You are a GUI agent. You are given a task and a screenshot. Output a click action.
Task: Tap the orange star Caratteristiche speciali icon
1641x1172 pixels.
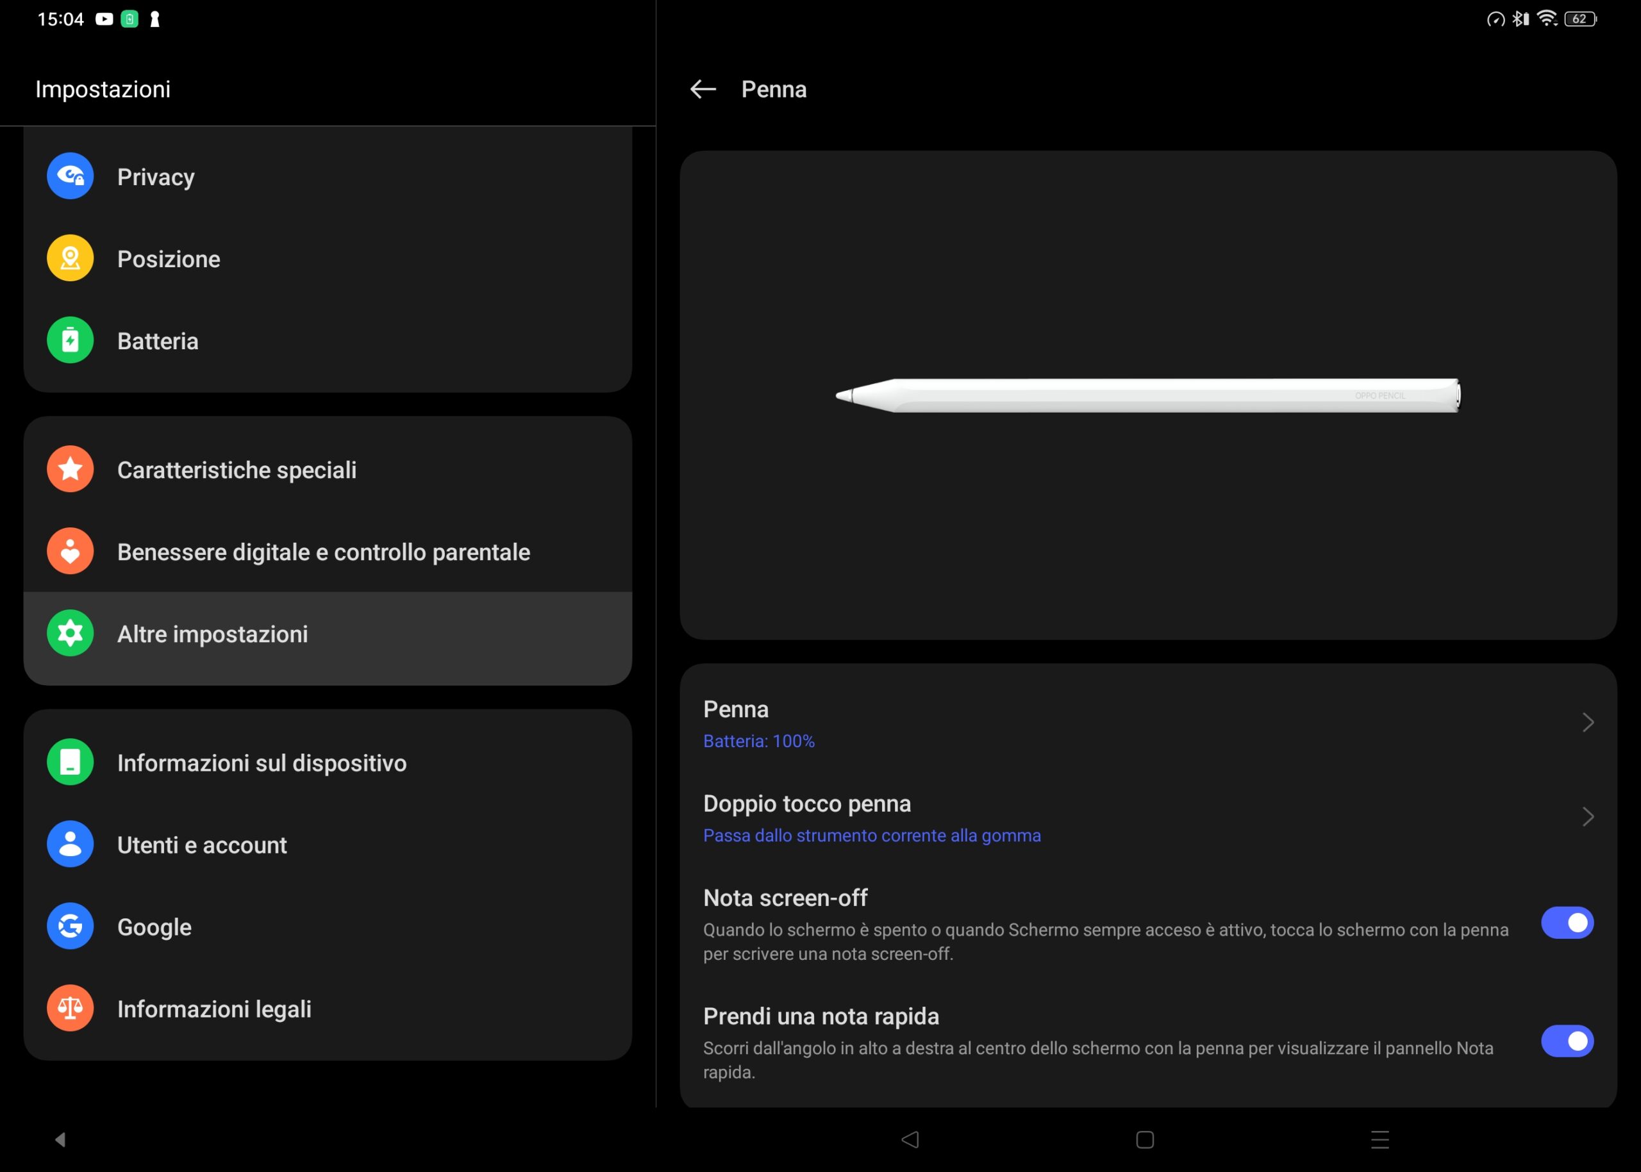(70, 469)
